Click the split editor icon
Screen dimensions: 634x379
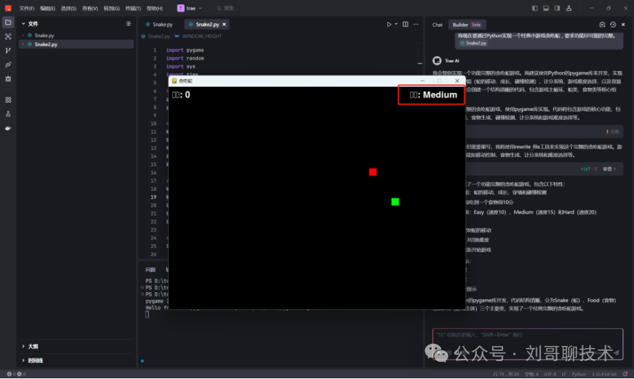click(x=405, y=24)
